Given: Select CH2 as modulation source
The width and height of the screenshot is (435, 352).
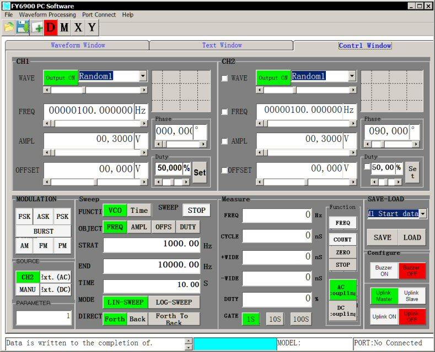Looking at the screenshot, I should pyautogui.click(x=28, y=277).
